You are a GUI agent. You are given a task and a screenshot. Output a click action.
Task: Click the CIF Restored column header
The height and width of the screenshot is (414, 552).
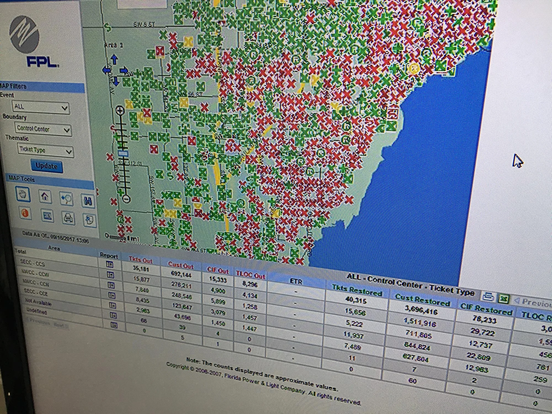point(486,310)
